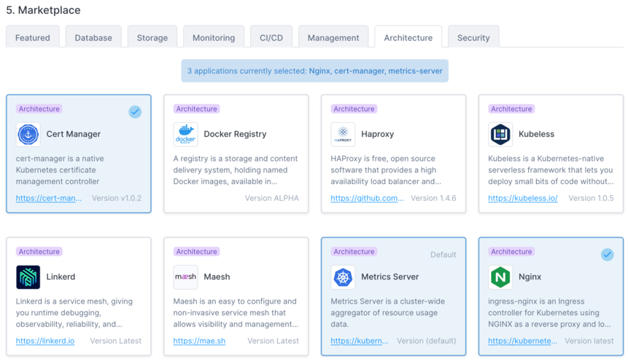The image size is (628, 364).
Task: Open the Metrics Server https://kubern... link
Action: click(360, 341)
